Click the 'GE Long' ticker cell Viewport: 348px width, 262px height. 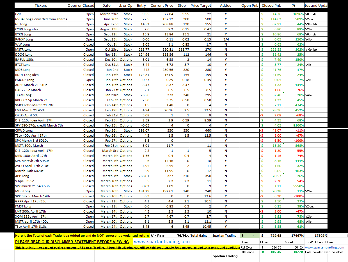(x=41, y=24)
